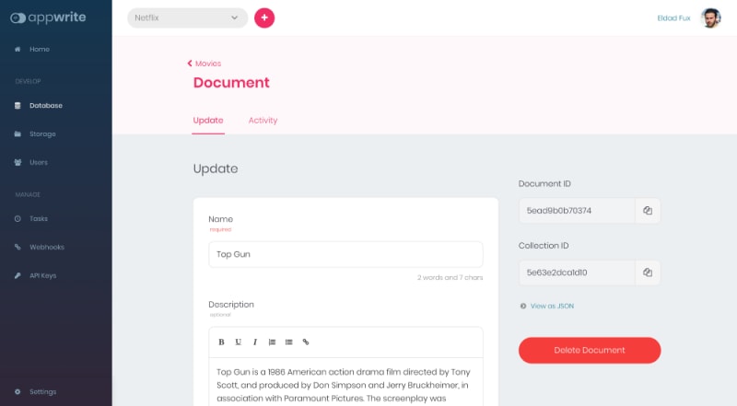The image size is (737, 406).
Task: Click the Name field containing Top Gun
Action: pyautogui.click(x=345, y=254)
